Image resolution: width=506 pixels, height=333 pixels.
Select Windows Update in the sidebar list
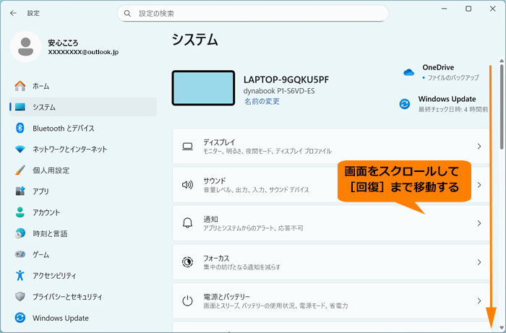83,318
